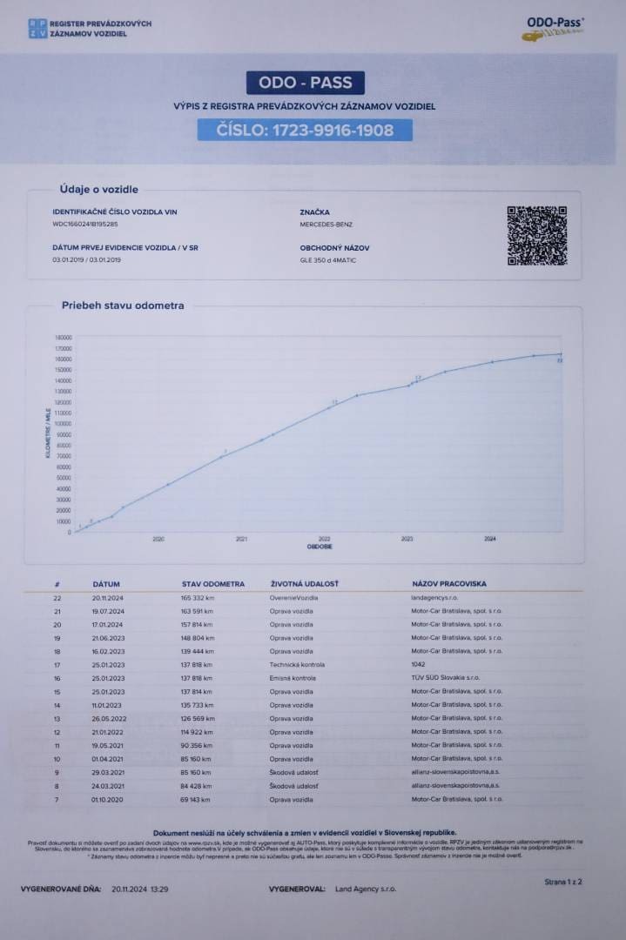Select date 01.10.2020 in row 7
The image size is (626, 940).
point(107,800)
